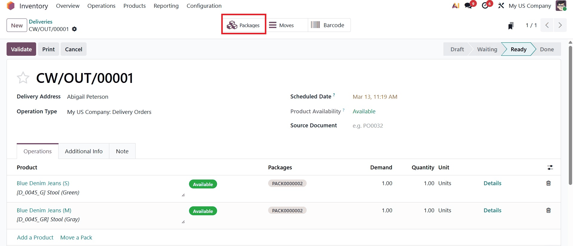The width and height of the screenshot is (573, 246).
Task: Click quantity 1.00 in Jeans (M) row
Action: [x=429, y=210]
